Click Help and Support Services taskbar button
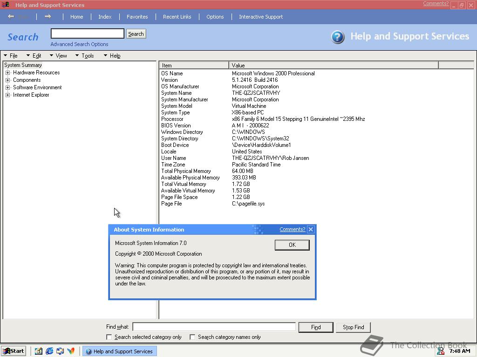Image resolution: width=477 pixels, height=357 pixels. click(120, 351)
